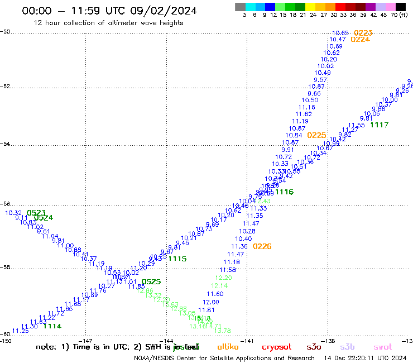
Task: Click the wave height value 10.40
Action: coord(243,238)
